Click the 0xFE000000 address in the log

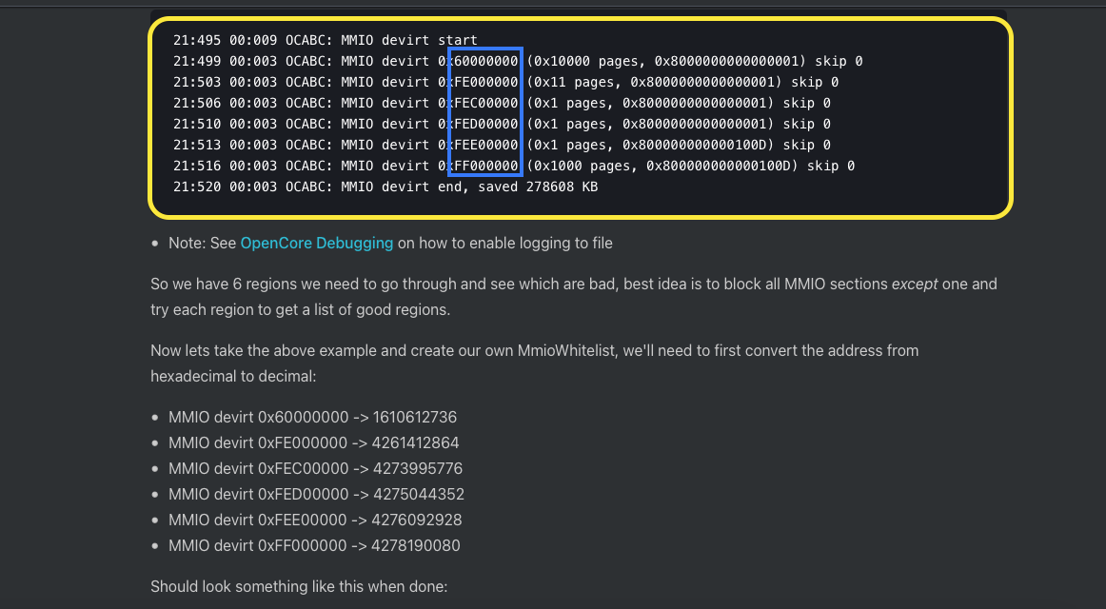484,82
